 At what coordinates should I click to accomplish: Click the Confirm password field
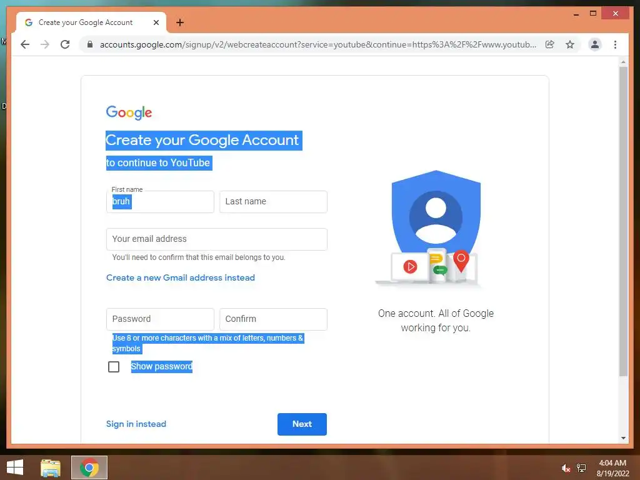[x=273, y=319]
